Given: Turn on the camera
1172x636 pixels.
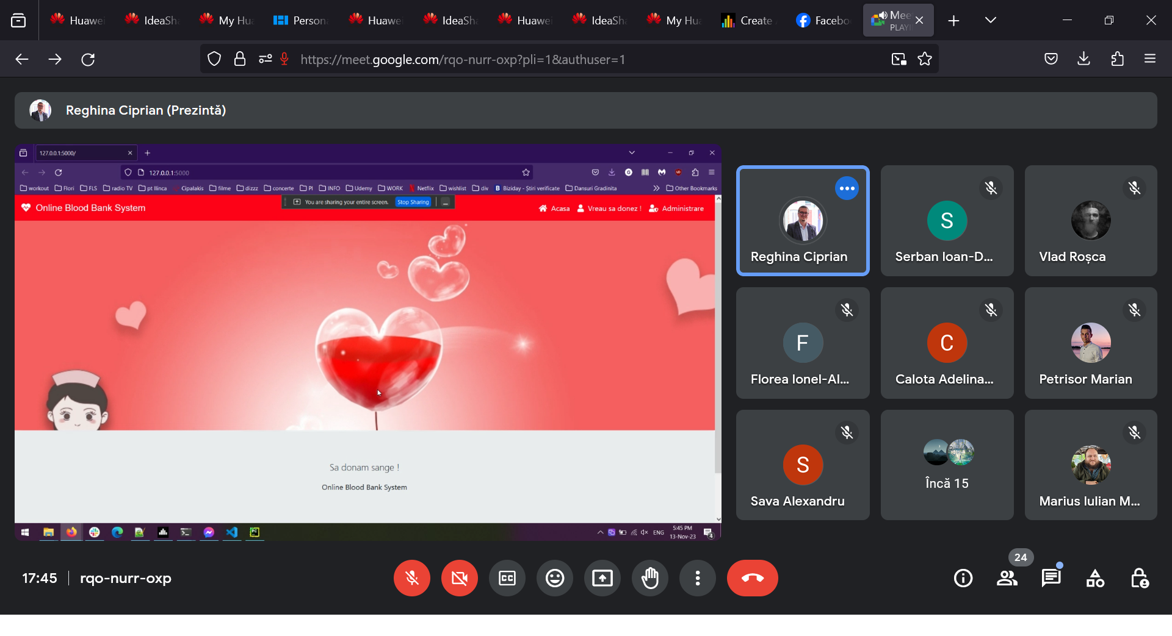Looking at the screenshot, I should point(460,577).
